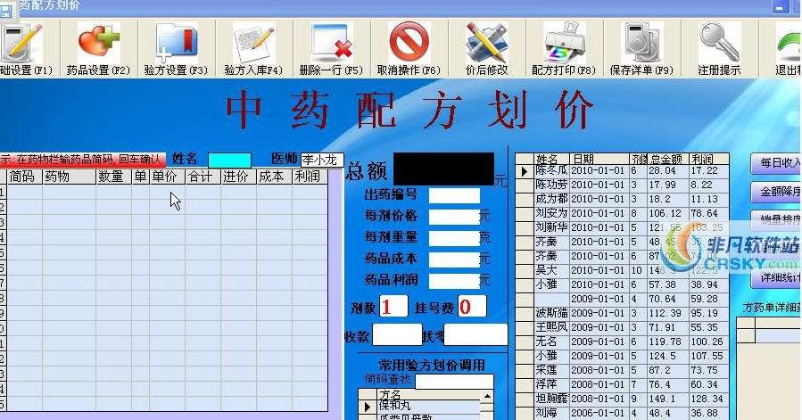802x420 pixels.
Task: Click the 基础设置 (F1) icon
Action: coord(21,42)
